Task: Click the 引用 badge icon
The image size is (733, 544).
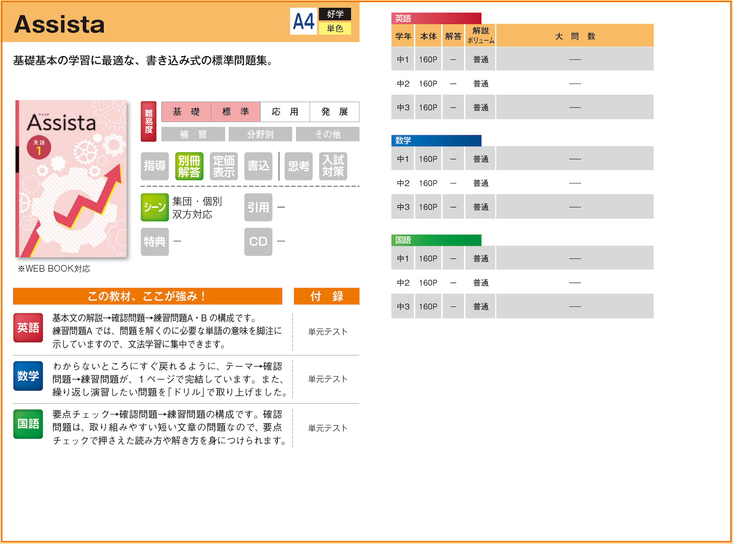Action: click(258, 207)
